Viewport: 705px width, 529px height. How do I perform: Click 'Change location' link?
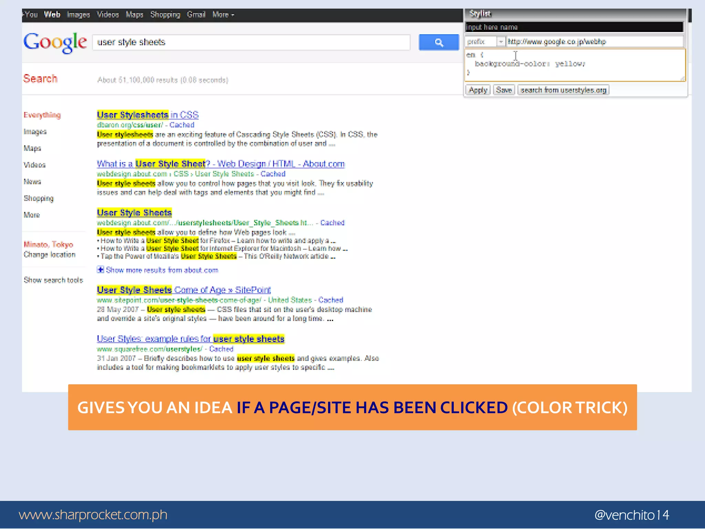click(x=50, y=255)
